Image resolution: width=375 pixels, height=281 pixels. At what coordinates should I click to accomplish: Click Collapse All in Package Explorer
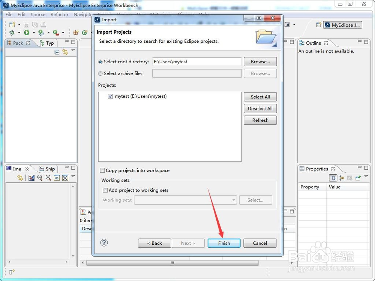[x=57, y=52]
